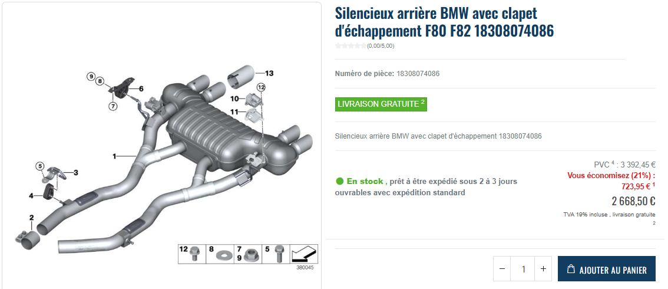Screen dimensions: 668x289
Task: Click the star rating icons
Action: (x=350, y=46)
